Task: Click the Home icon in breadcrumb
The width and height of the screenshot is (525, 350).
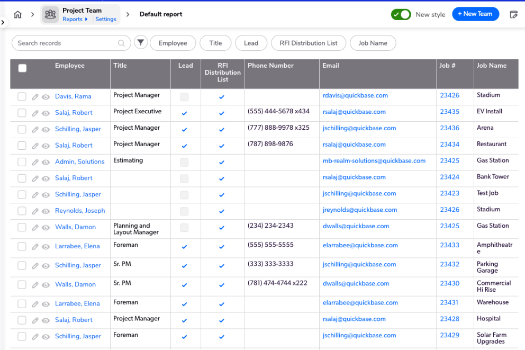Action: point(18,15)
